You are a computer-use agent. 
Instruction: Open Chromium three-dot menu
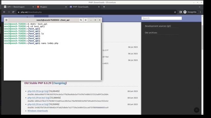coord(200,12)
